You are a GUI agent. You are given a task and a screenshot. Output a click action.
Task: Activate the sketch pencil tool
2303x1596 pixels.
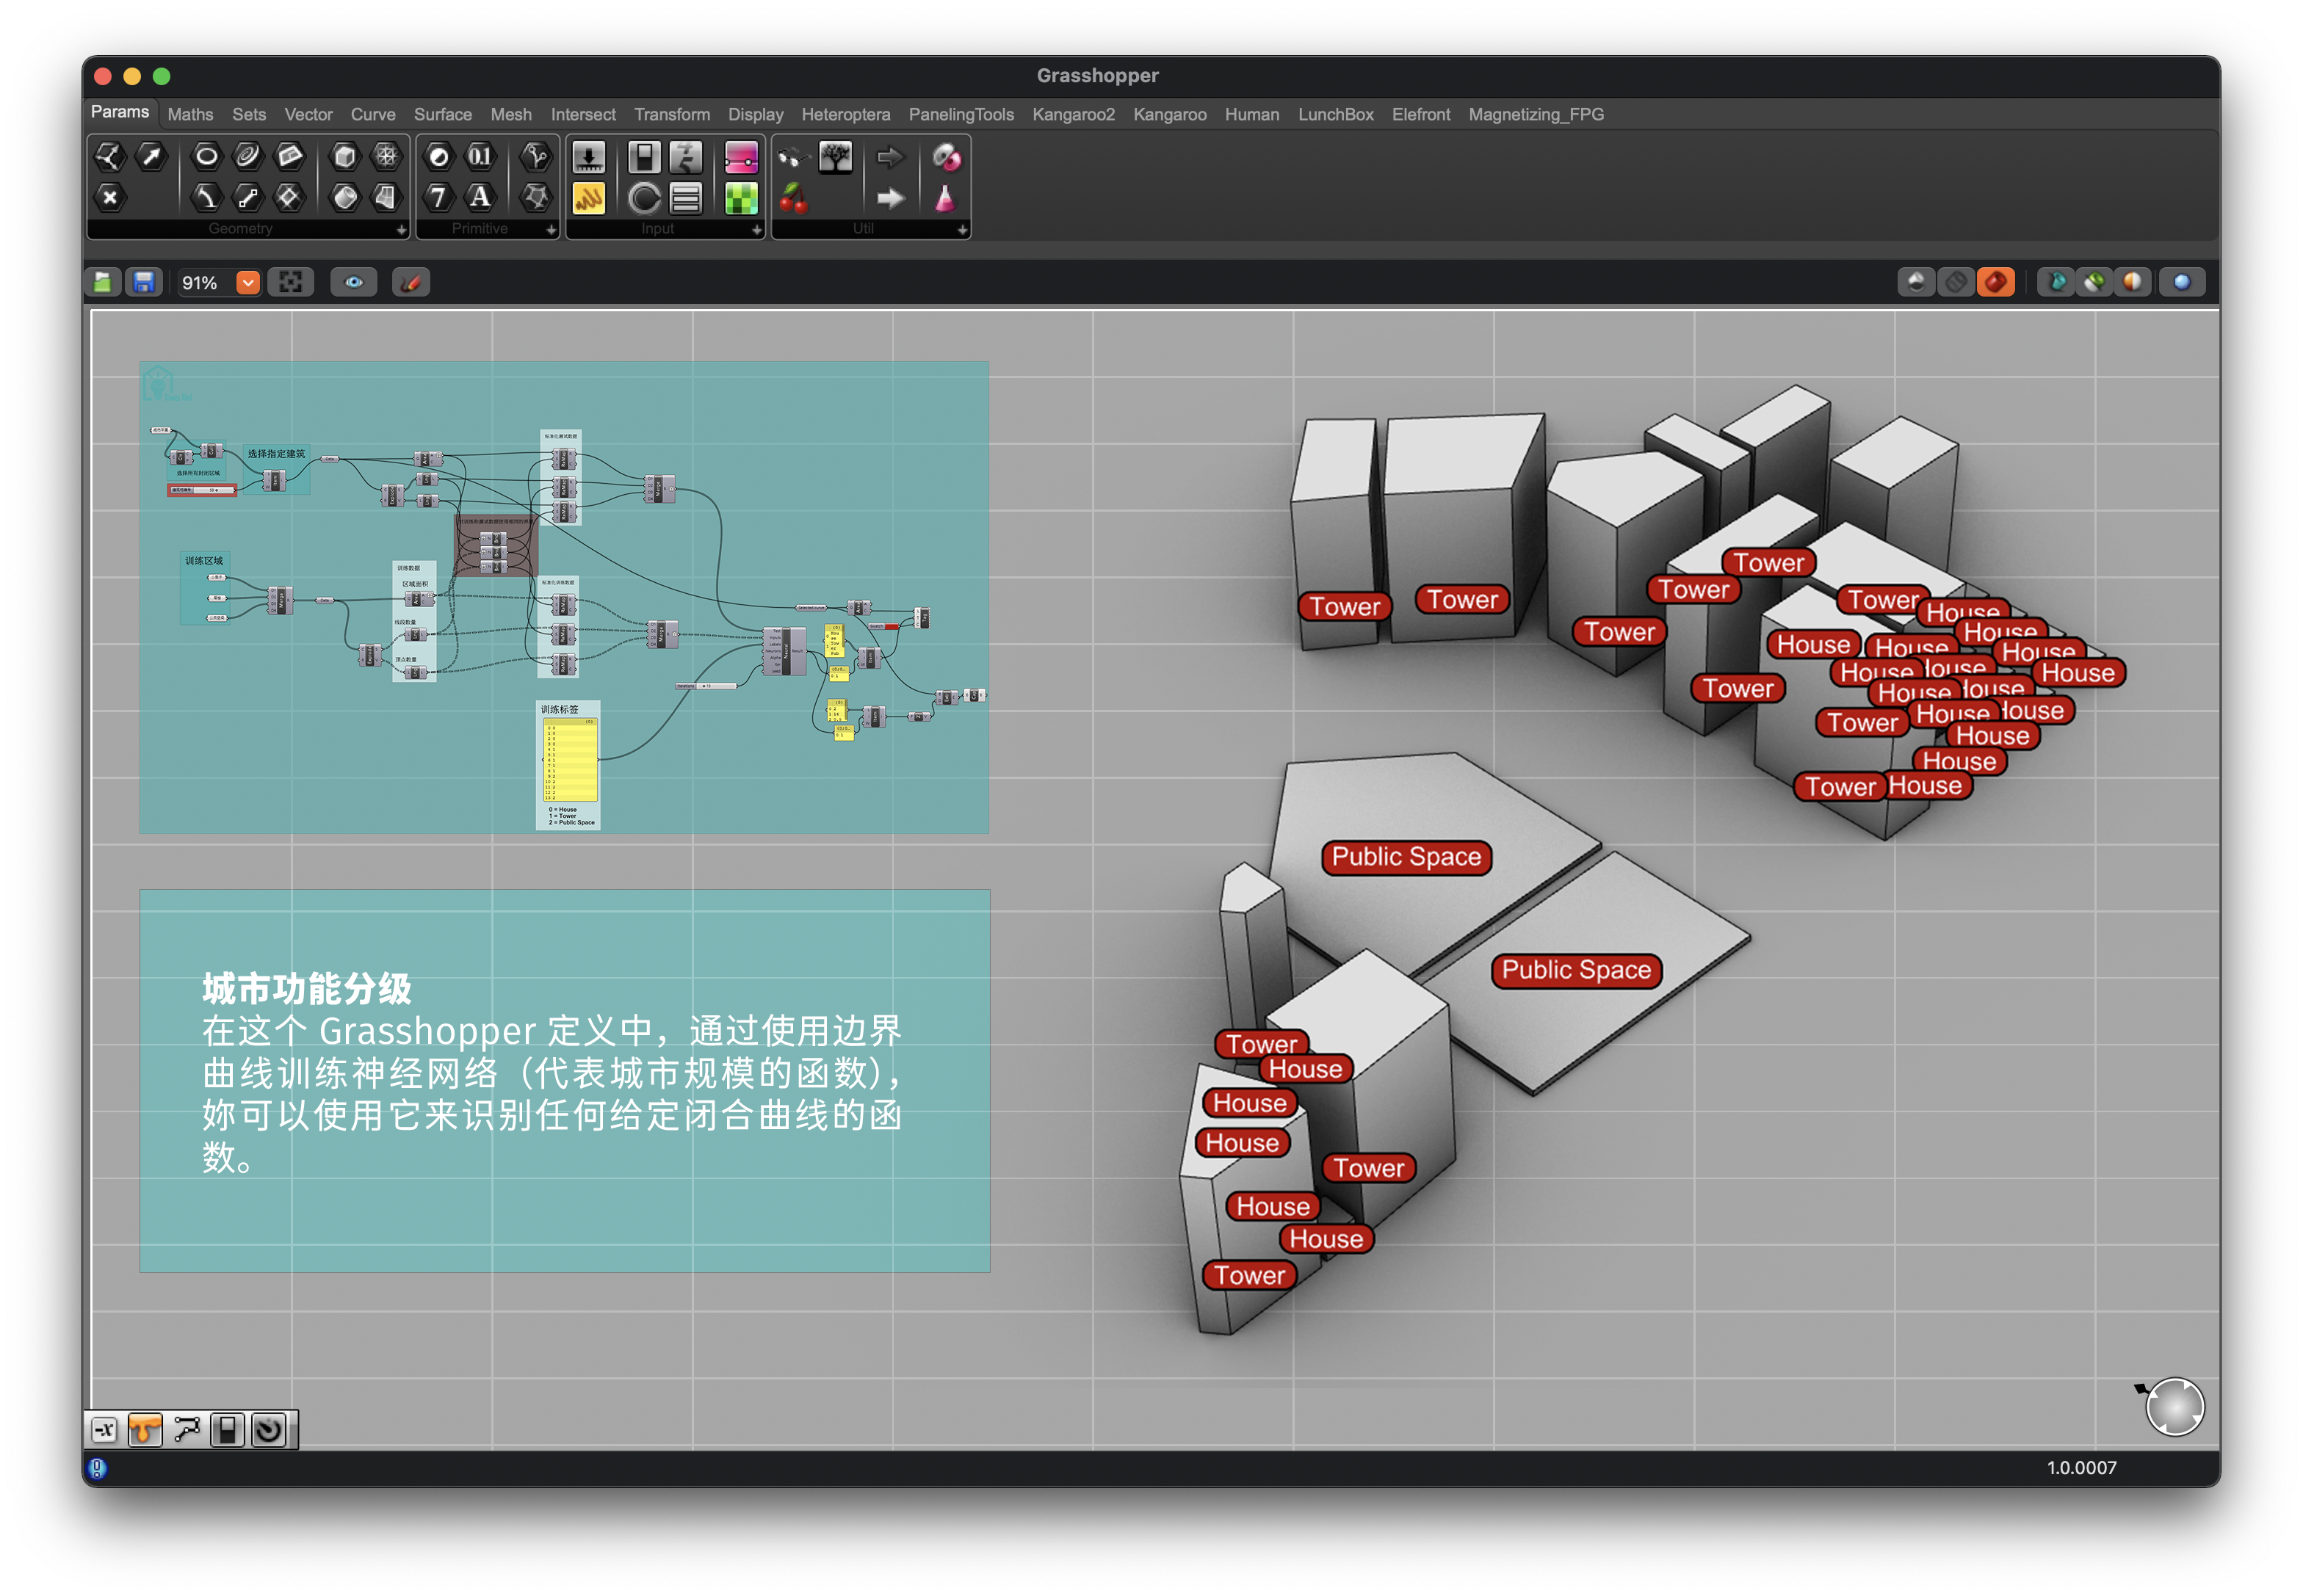point(411,283)
